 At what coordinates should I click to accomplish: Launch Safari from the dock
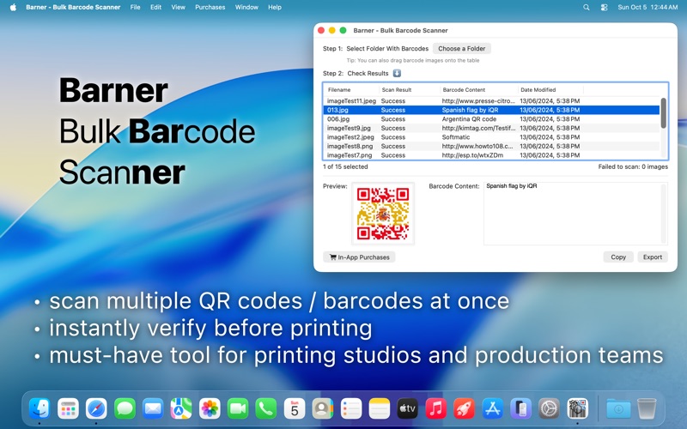[x=96, y=409]
